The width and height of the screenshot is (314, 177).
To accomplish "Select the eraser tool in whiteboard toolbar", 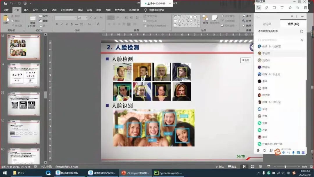I will coord(290,8).
